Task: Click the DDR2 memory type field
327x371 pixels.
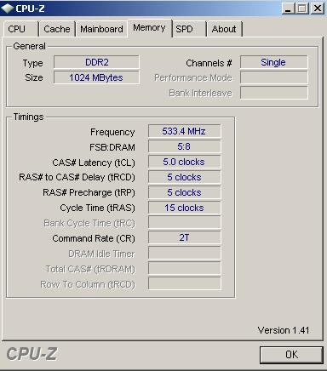Action: [x=96, y=62]
